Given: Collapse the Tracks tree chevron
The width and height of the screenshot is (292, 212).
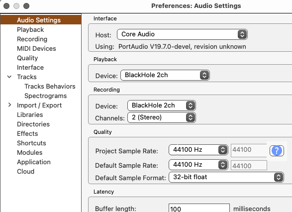Looking at the screenshot, I should [x=9, y=77].
